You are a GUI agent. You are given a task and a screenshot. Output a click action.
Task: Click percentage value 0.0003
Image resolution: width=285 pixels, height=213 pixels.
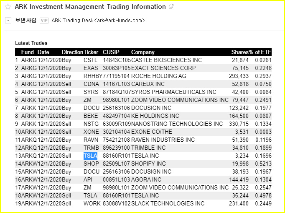tap(263, 132)
